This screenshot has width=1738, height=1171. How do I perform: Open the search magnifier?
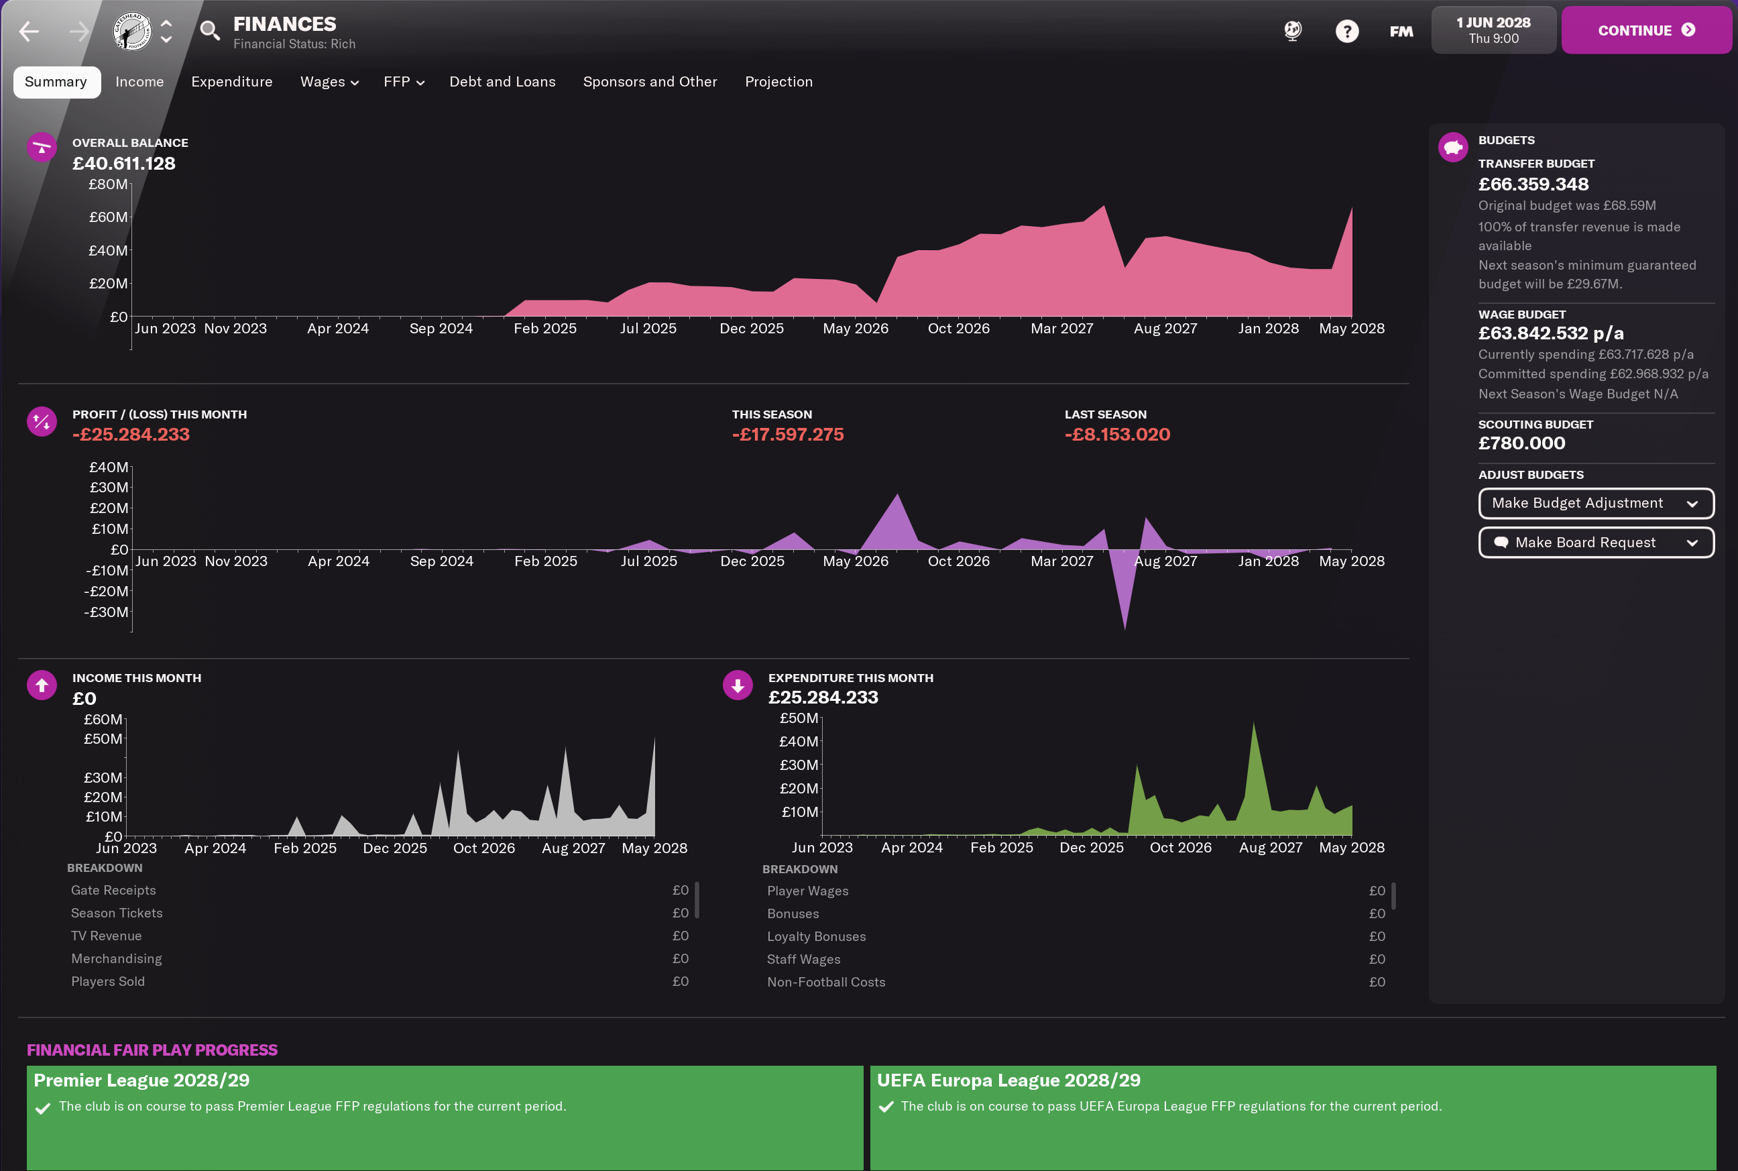pyautogui.click(x=210, y=31)
